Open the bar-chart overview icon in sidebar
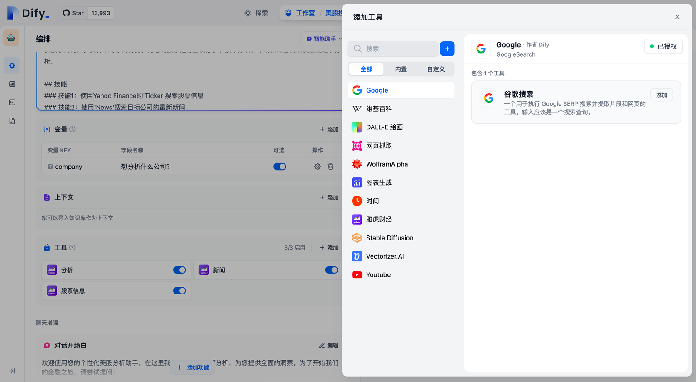 click(x=12, y=84)
